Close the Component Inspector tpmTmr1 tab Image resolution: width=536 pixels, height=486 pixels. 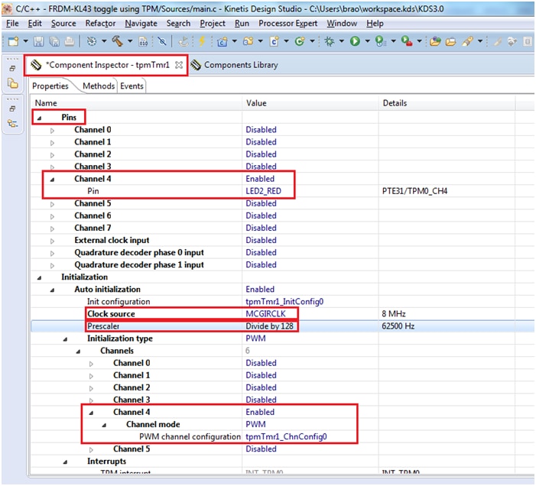(179, 65)
